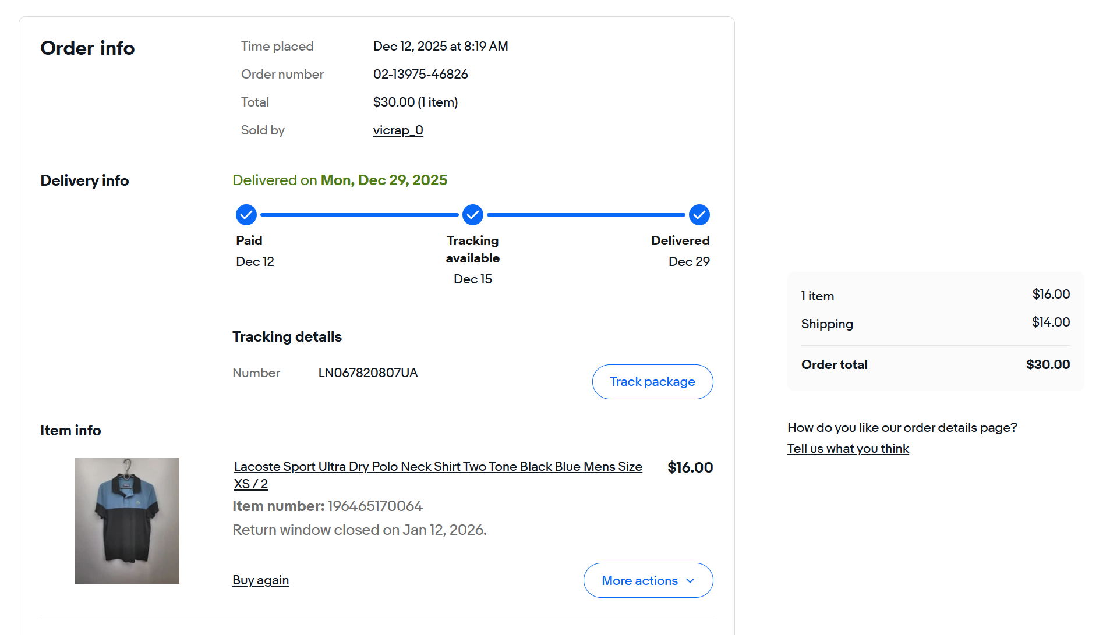This screenshot has width=1117, height=635.
Task: Click the $14.00 Shipping amount
Action: (1051, 322)
